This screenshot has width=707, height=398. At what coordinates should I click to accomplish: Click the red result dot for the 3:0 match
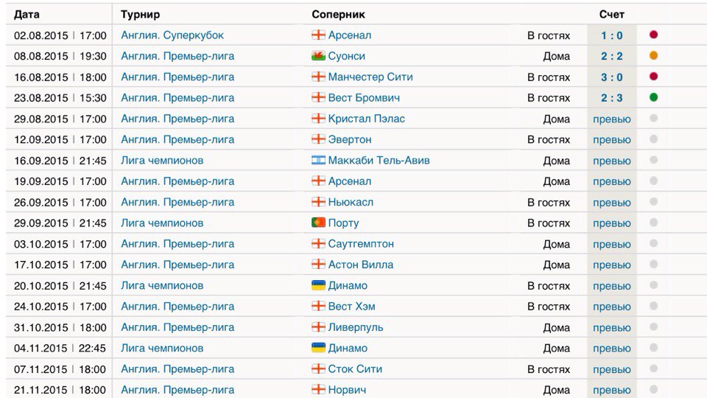(653, 77)
